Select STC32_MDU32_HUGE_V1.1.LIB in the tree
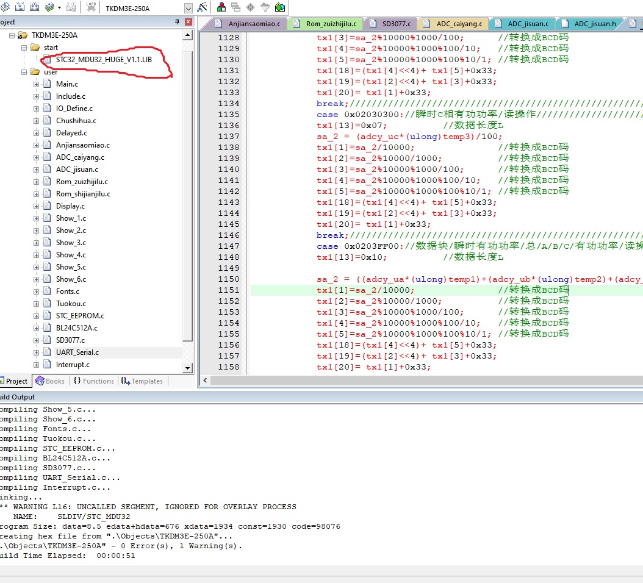Viewport: 643px width, 583px height. click(x=104, y=59)
